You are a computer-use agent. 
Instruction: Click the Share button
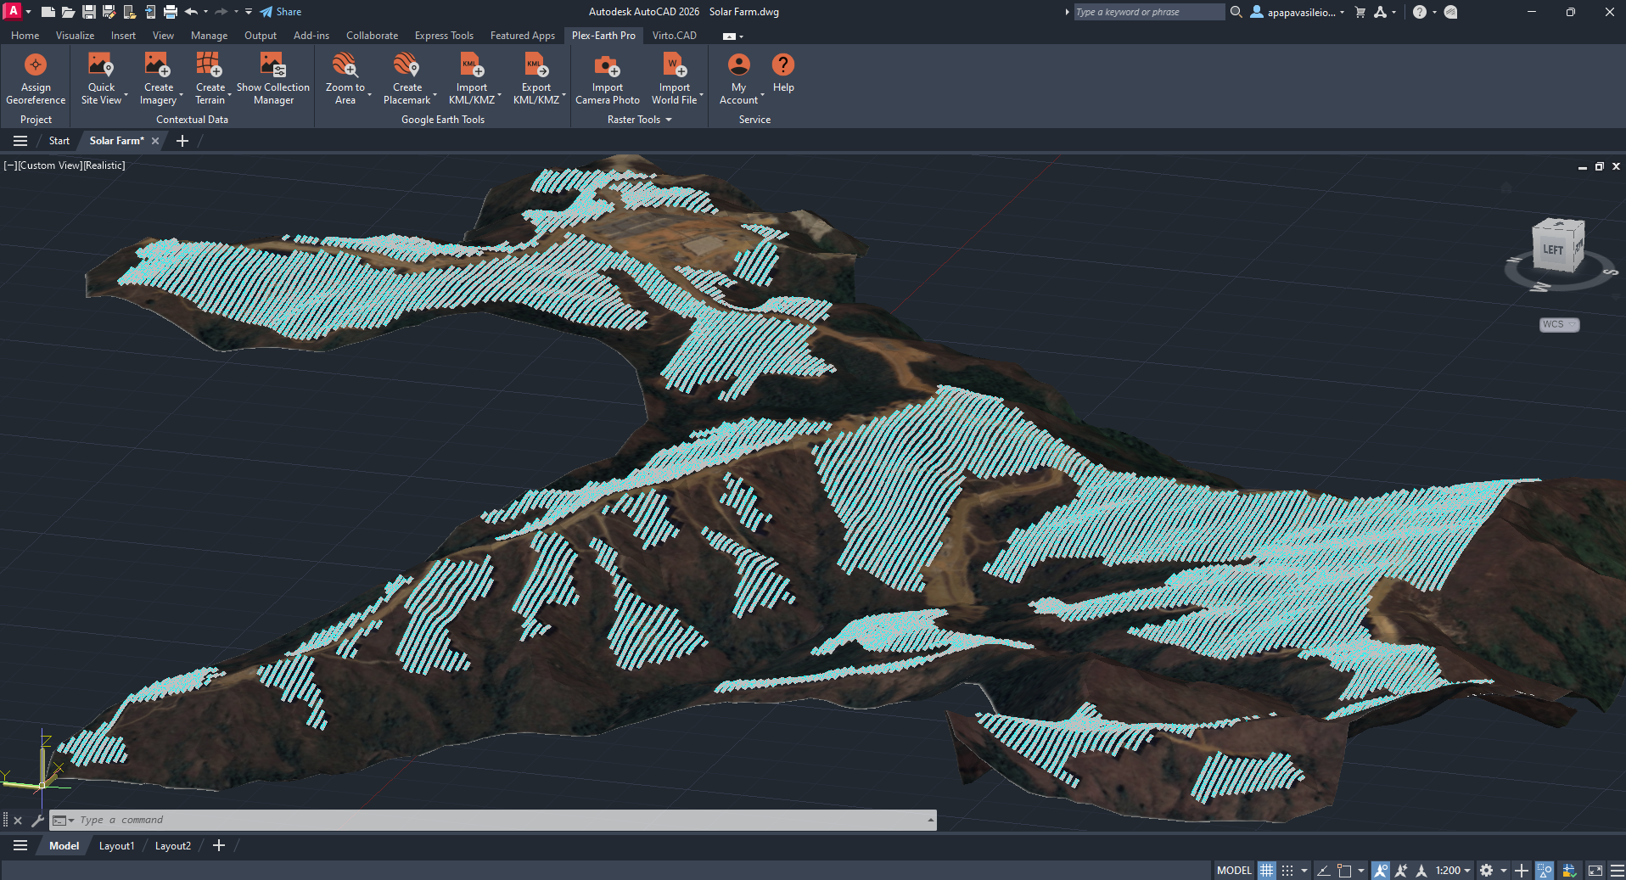[x=281, y=12]
